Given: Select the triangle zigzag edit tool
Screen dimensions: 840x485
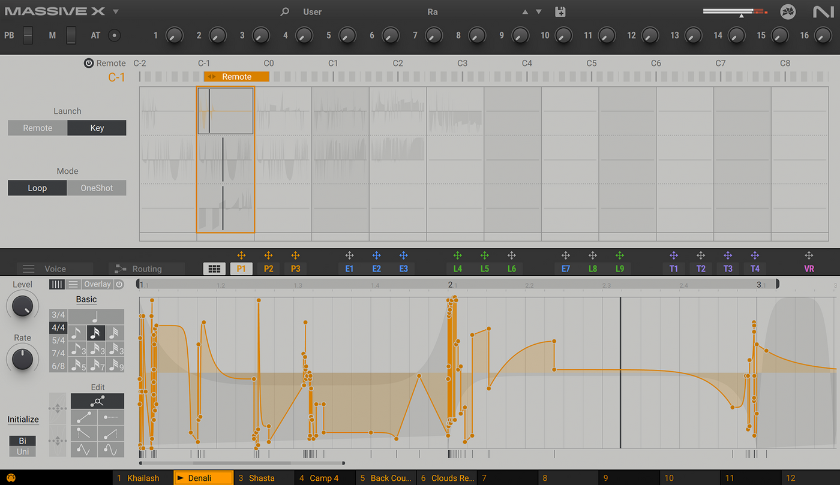Looking at the screenshot, I should point(84,450).
